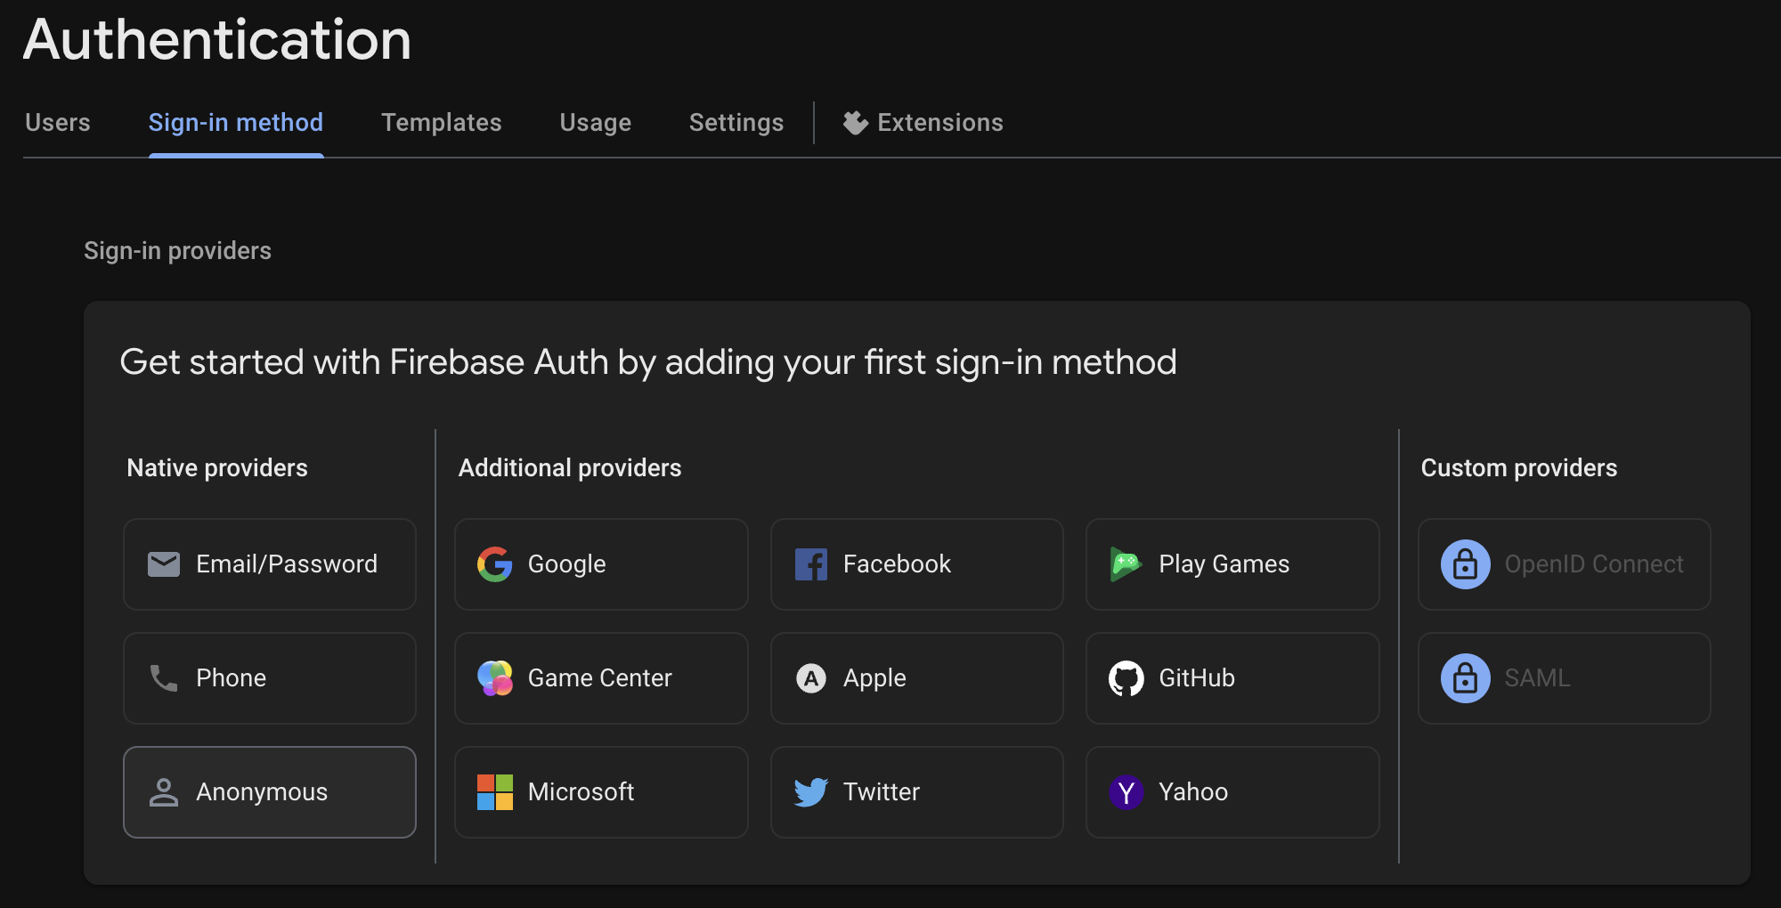Switch to the Settings tab
Screen dimensions: 1781x908
pyautogui.click(x=736, y=123)
